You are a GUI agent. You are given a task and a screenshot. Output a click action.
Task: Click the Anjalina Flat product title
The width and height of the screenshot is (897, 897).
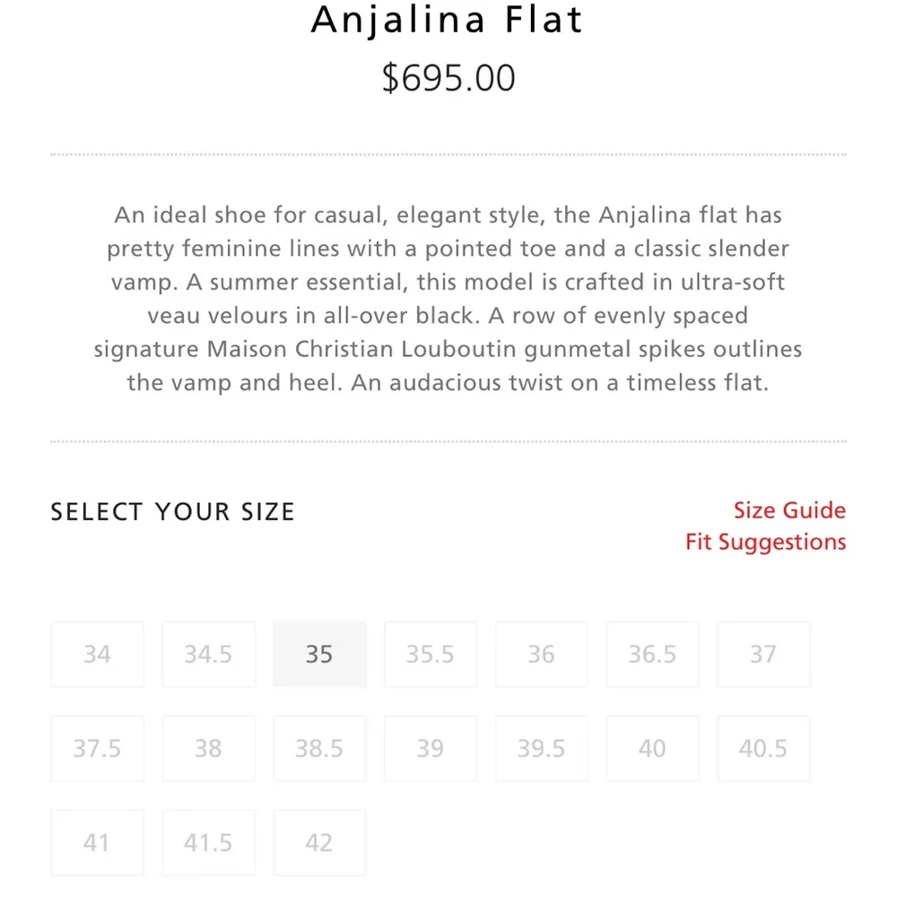pyautogui.click(x=448, y=20)
